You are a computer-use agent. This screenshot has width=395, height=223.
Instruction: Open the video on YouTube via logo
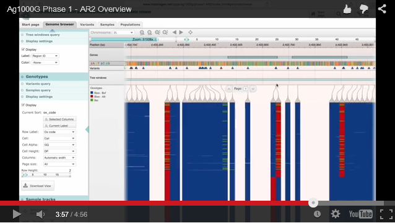click(x=360, y=214)
